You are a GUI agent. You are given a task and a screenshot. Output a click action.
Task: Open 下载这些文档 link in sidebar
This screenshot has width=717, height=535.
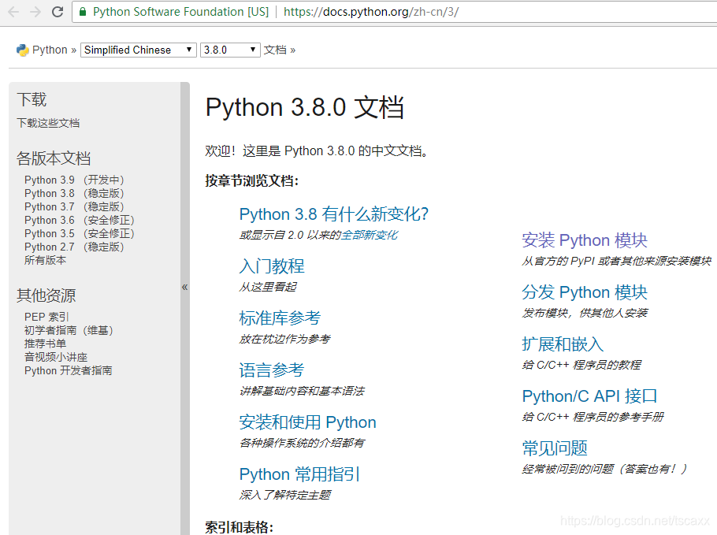click(49, 123)
